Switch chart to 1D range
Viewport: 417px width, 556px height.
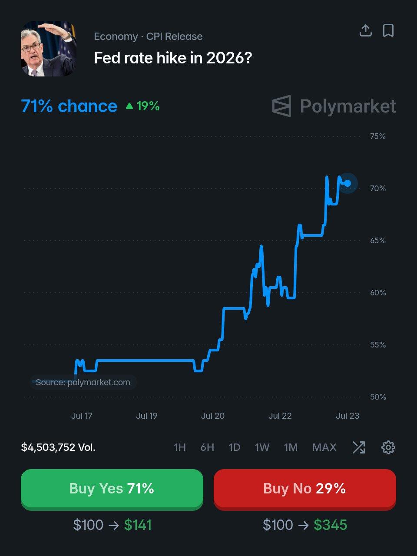pyautogui.click(x=235, y=447)
